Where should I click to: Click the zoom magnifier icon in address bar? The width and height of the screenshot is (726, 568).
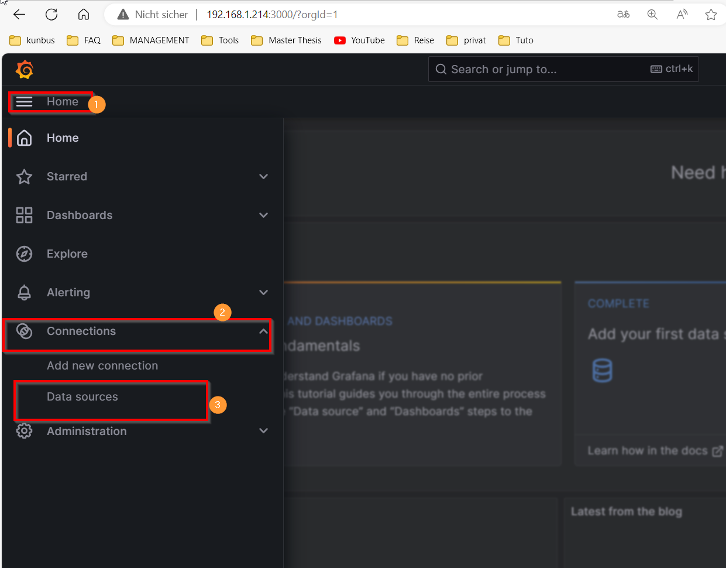[653, 15]
